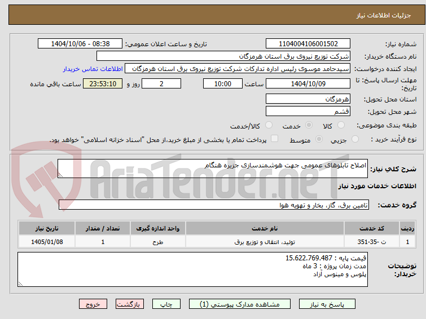Screen dimensions: 426x319
Task: Open مشاهده مدارک پیوستی (1) button
Action: (x=240, y=304)
